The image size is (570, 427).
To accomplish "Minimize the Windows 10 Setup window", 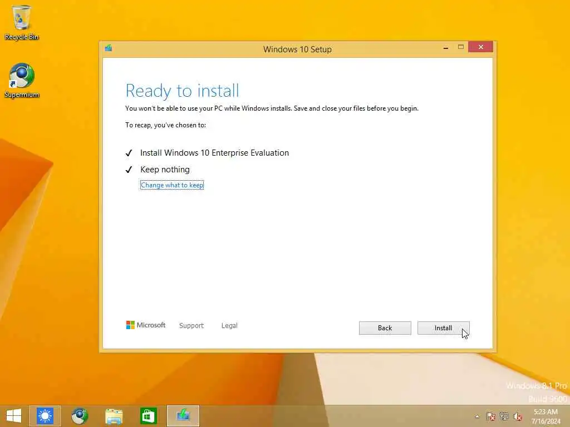I will coord(446,47).
